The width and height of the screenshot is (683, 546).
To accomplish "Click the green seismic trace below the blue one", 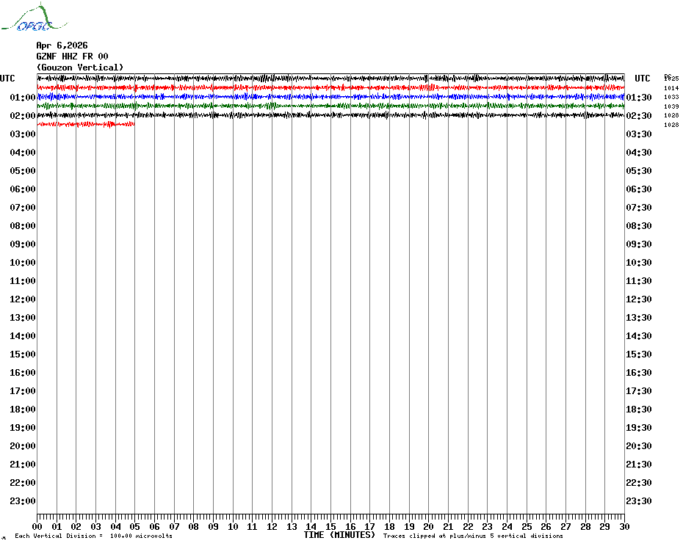I will (330, 106).
